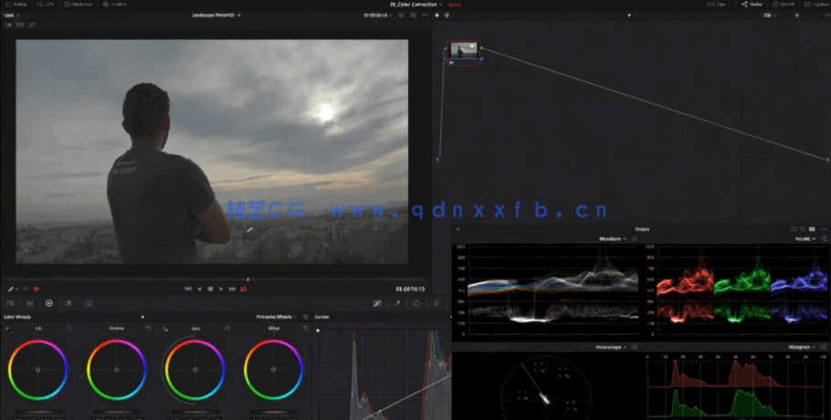The height and width of the screenshot is (420, 831).
Task: Jump to last frame
Action: [232, 289]
